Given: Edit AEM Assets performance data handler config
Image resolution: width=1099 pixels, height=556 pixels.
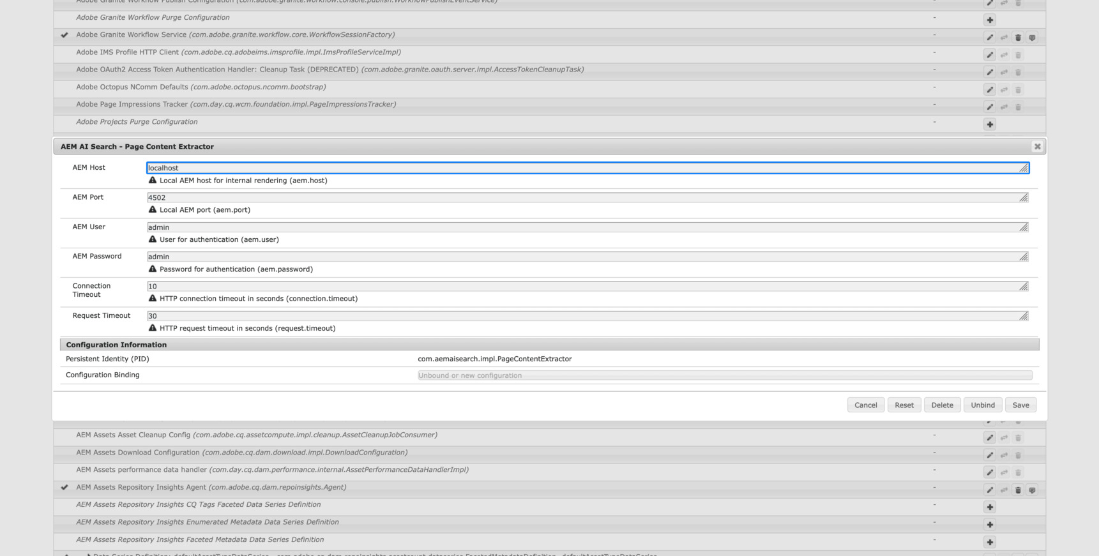Looking at the screenshot, I should (990, 472).
